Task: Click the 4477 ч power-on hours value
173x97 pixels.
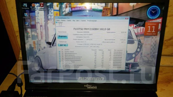Action: click(x=123, y=42)
